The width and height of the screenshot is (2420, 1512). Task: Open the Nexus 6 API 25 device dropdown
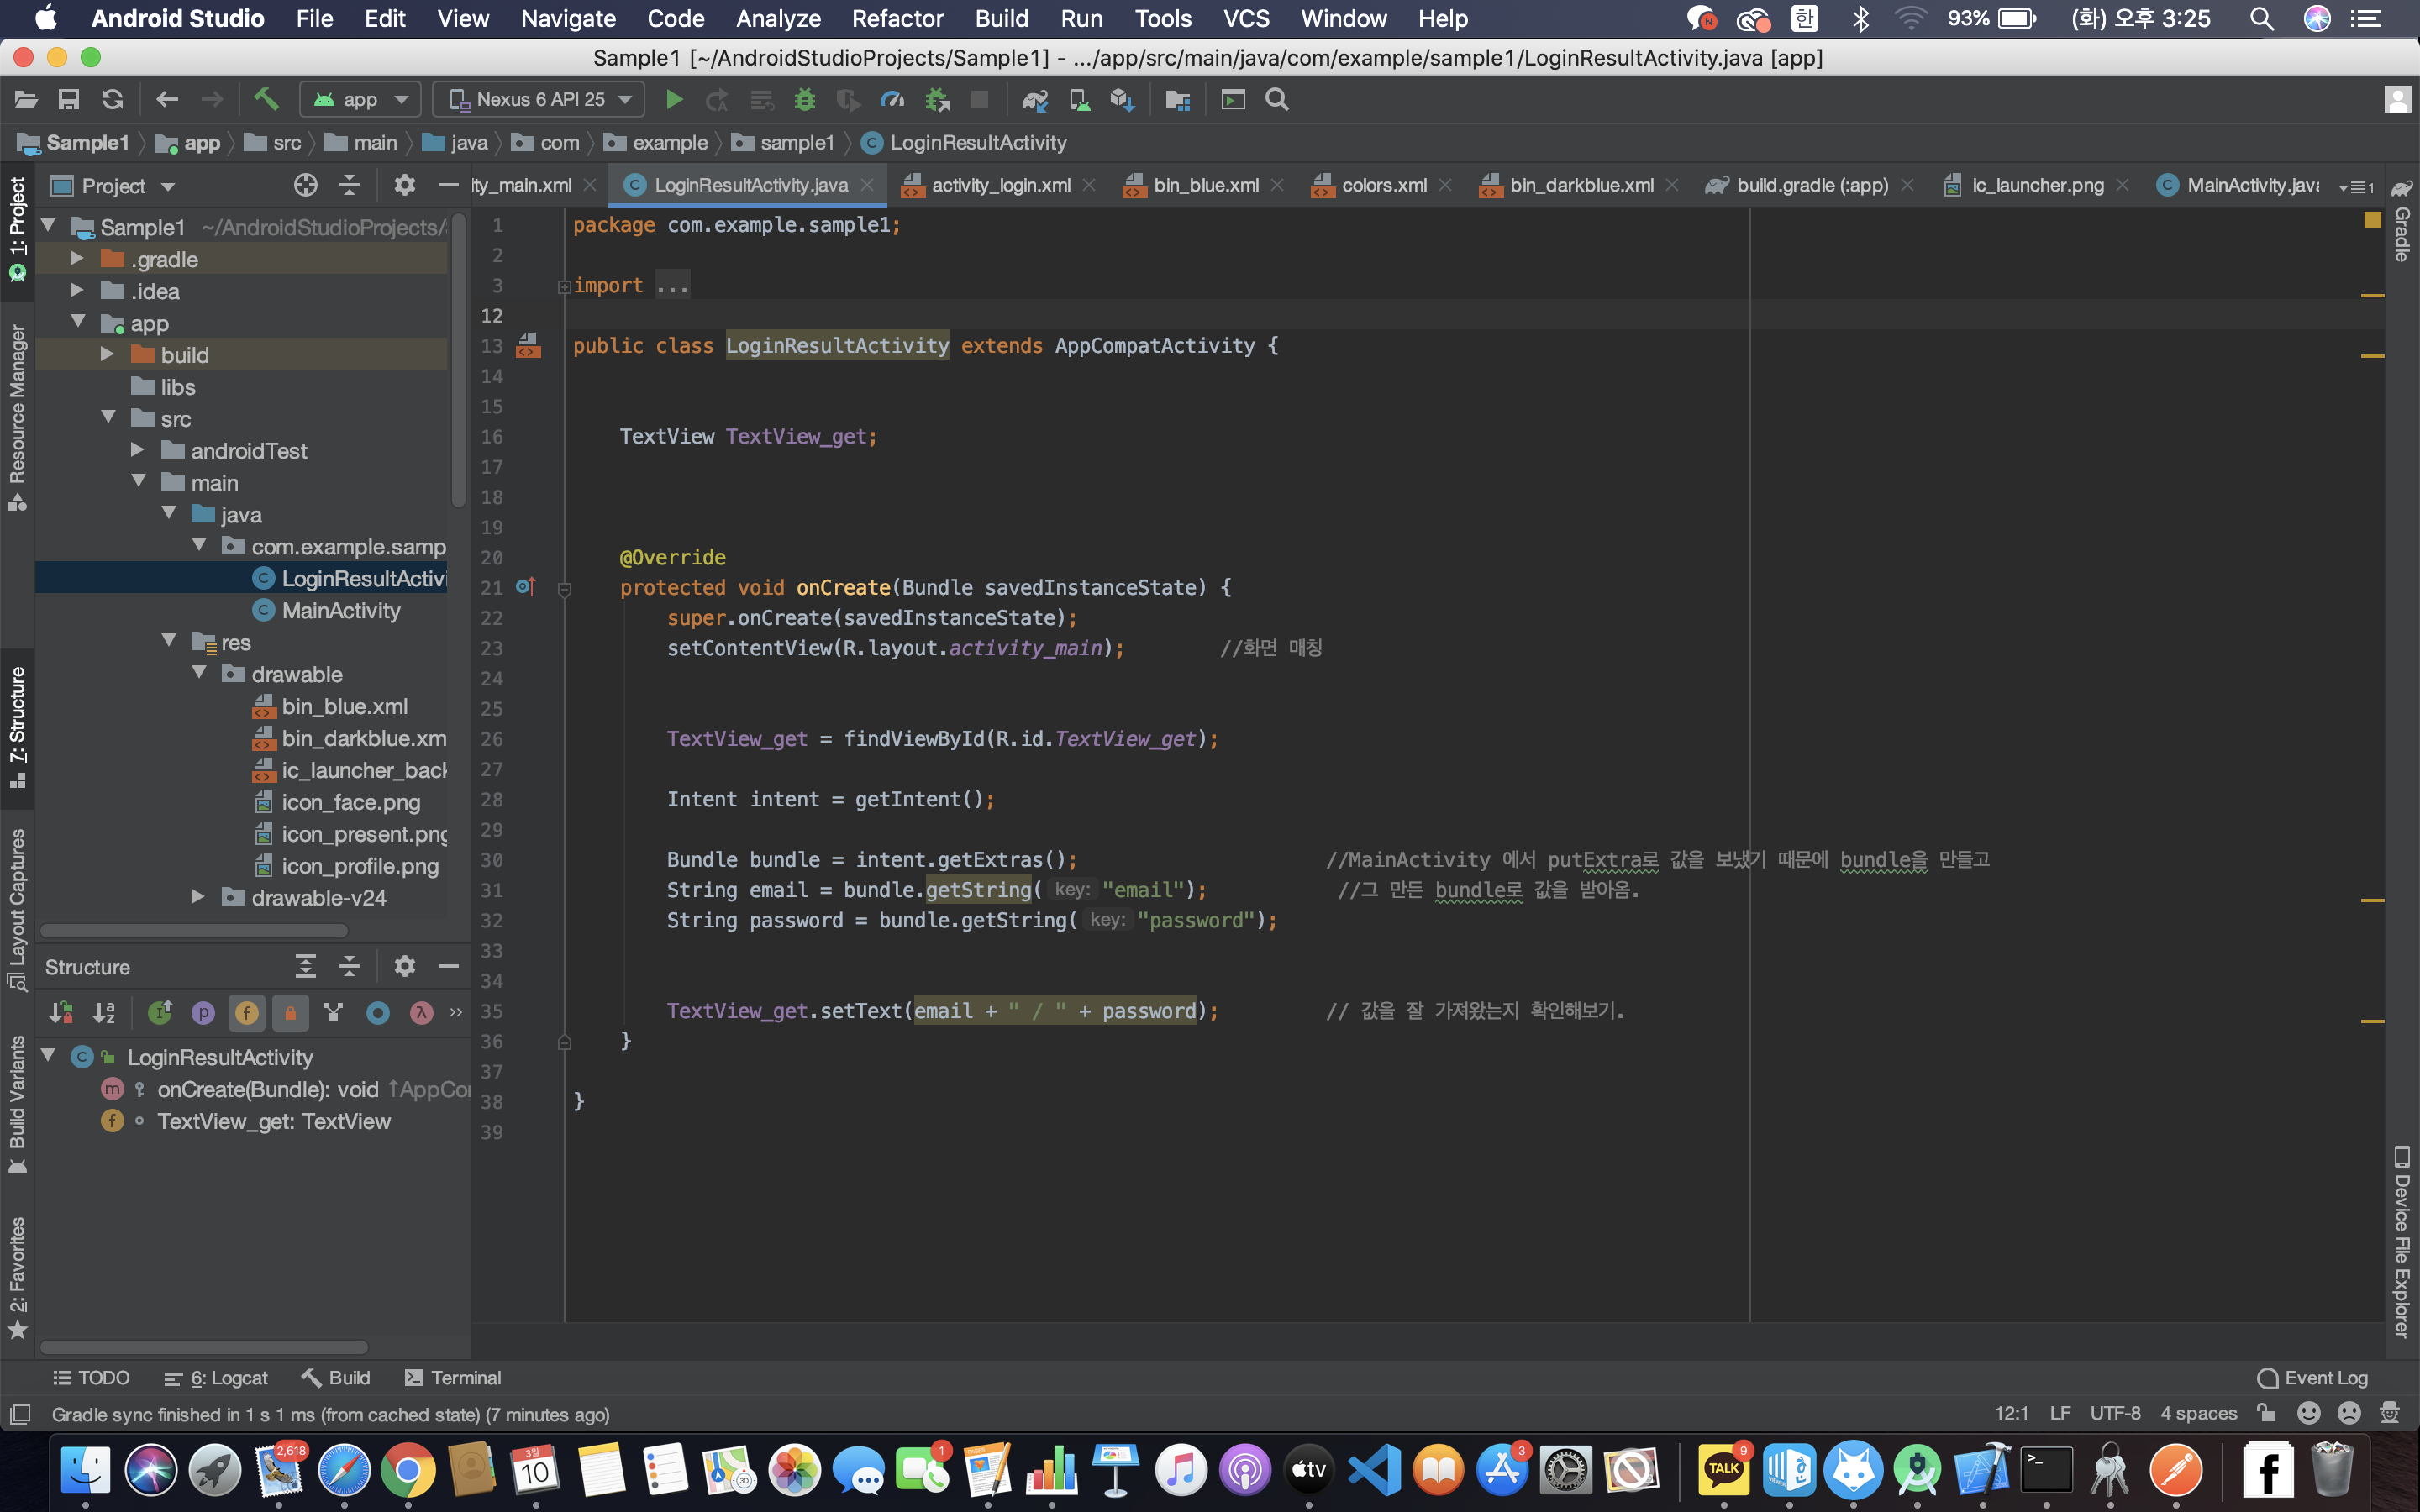pyautogui.click(x=540, y=100)
